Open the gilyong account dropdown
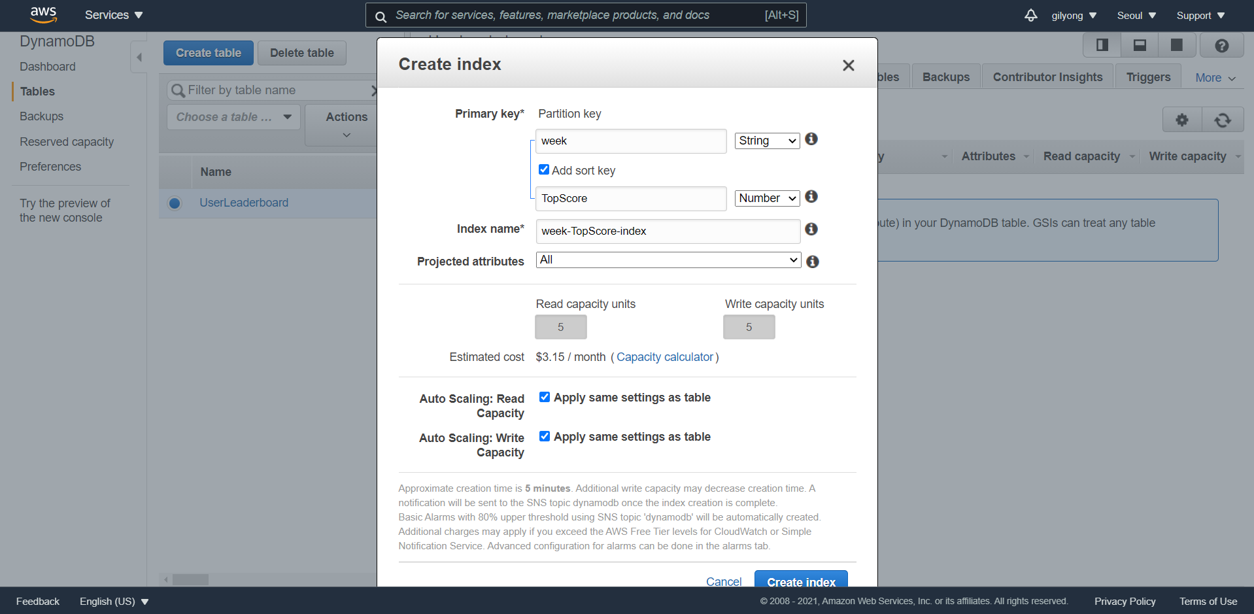1254x614 pixels. pos(1074,16)
